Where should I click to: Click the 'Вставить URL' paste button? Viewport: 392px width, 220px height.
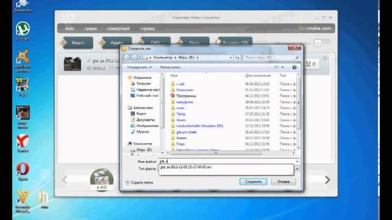coord(234,42)
